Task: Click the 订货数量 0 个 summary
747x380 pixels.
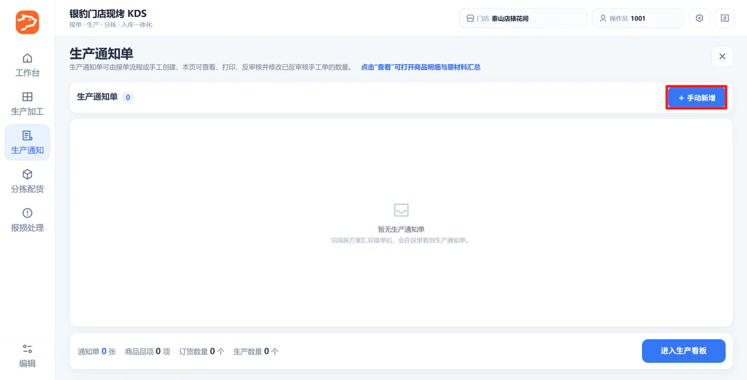Action: [x=202, y=351]
